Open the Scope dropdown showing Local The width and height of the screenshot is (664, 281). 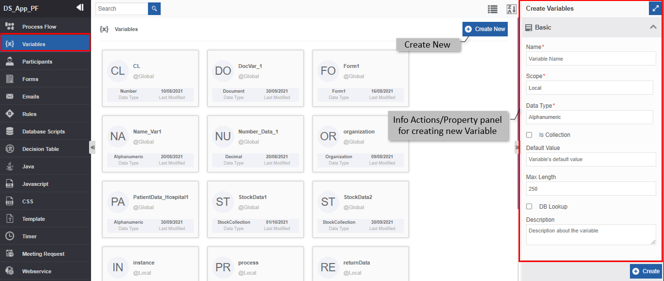[x=590, y=88]
